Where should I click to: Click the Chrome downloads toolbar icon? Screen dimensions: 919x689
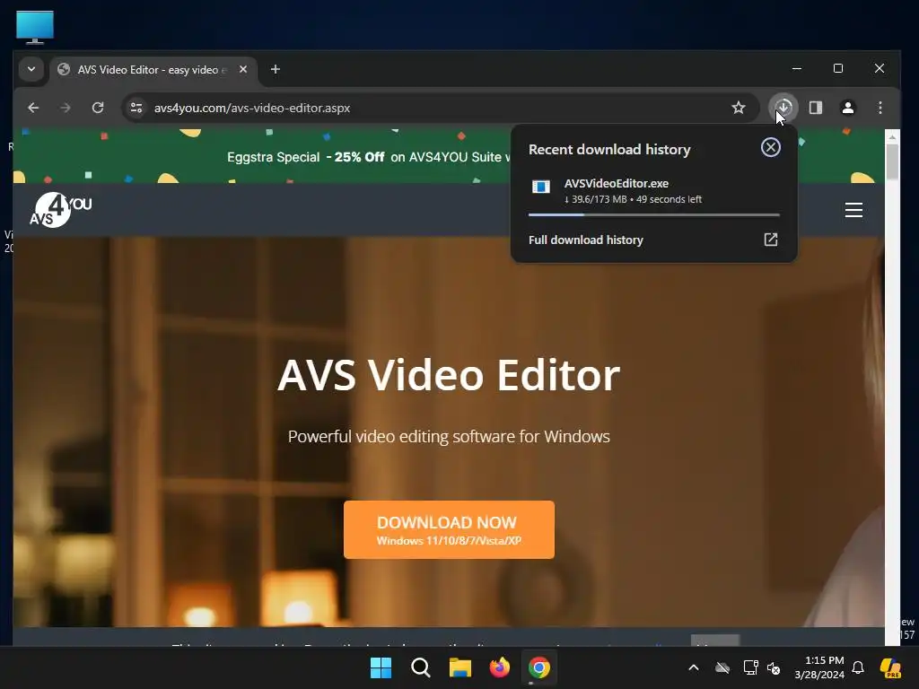pos(783,108)
